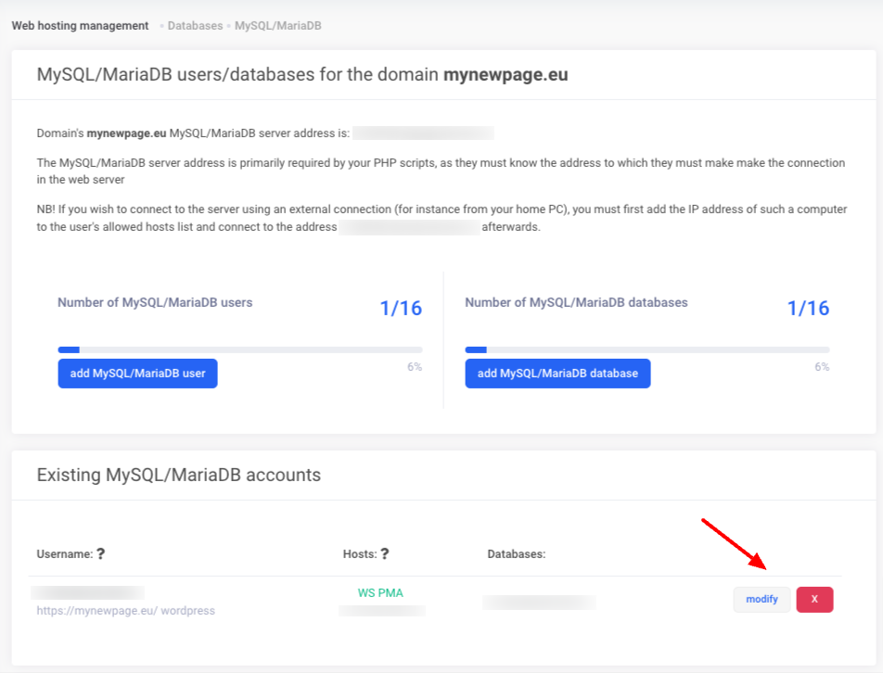Click the blurred server address after 'address is:'
This screenshot has height=673, width=883.
click(423, 133)
